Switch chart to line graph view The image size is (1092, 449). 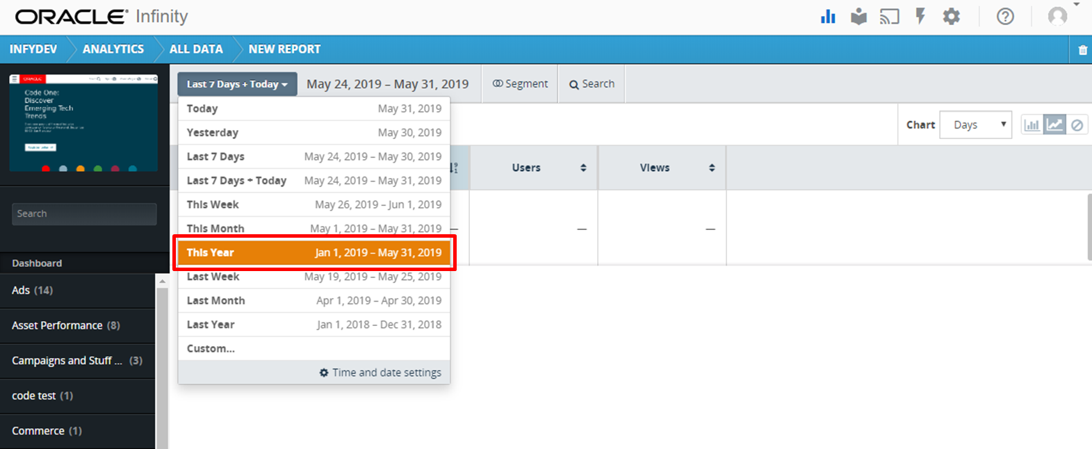click(1054, 125)
